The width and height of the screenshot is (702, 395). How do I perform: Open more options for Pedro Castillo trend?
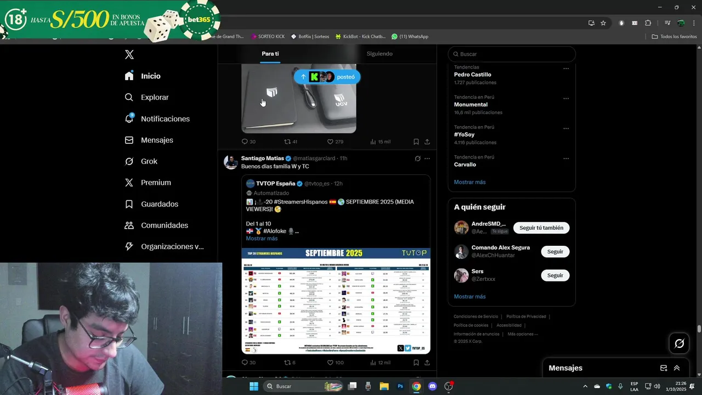click(x=566, y=69)
